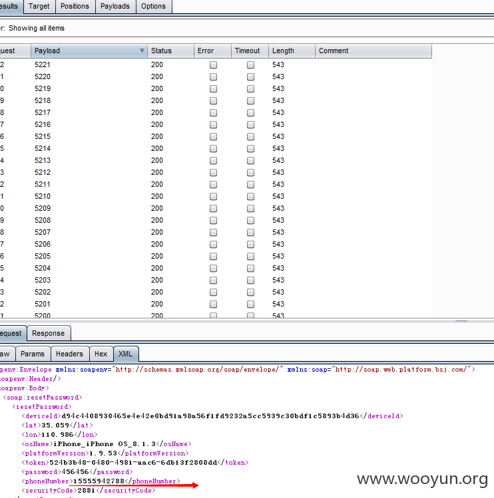The height and width of the screenshot is (498, 494).
Task: Select the row with payload 5209
Action: pos(216,208)
